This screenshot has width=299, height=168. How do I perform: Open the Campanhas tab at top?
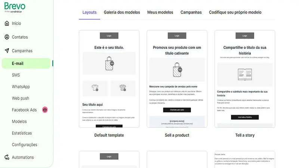pos(191,12)
